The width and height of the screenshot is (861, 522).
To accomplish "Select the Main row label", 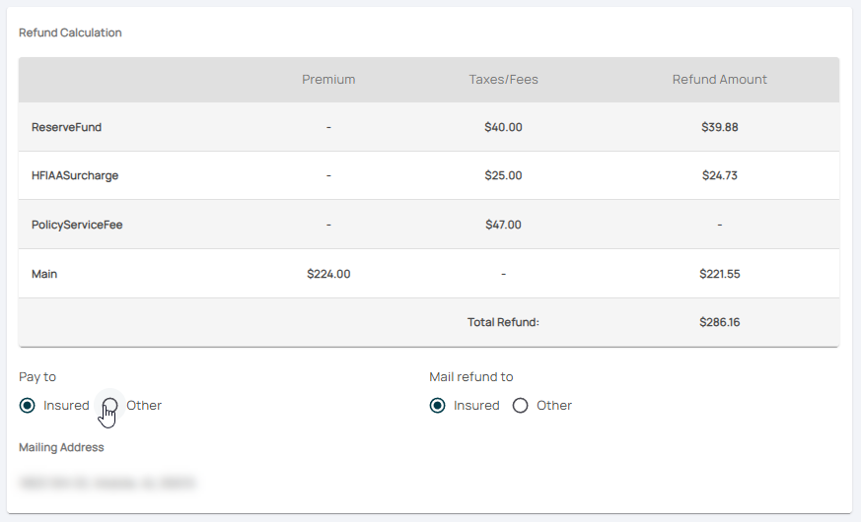I will [44, 274].
